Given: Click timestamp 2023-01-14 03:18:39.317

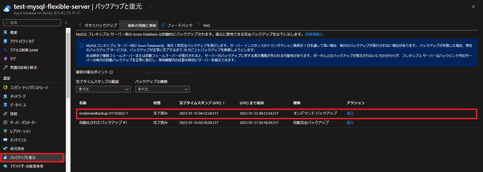Looking at the screenshot, I should click(x=199, y=123).
